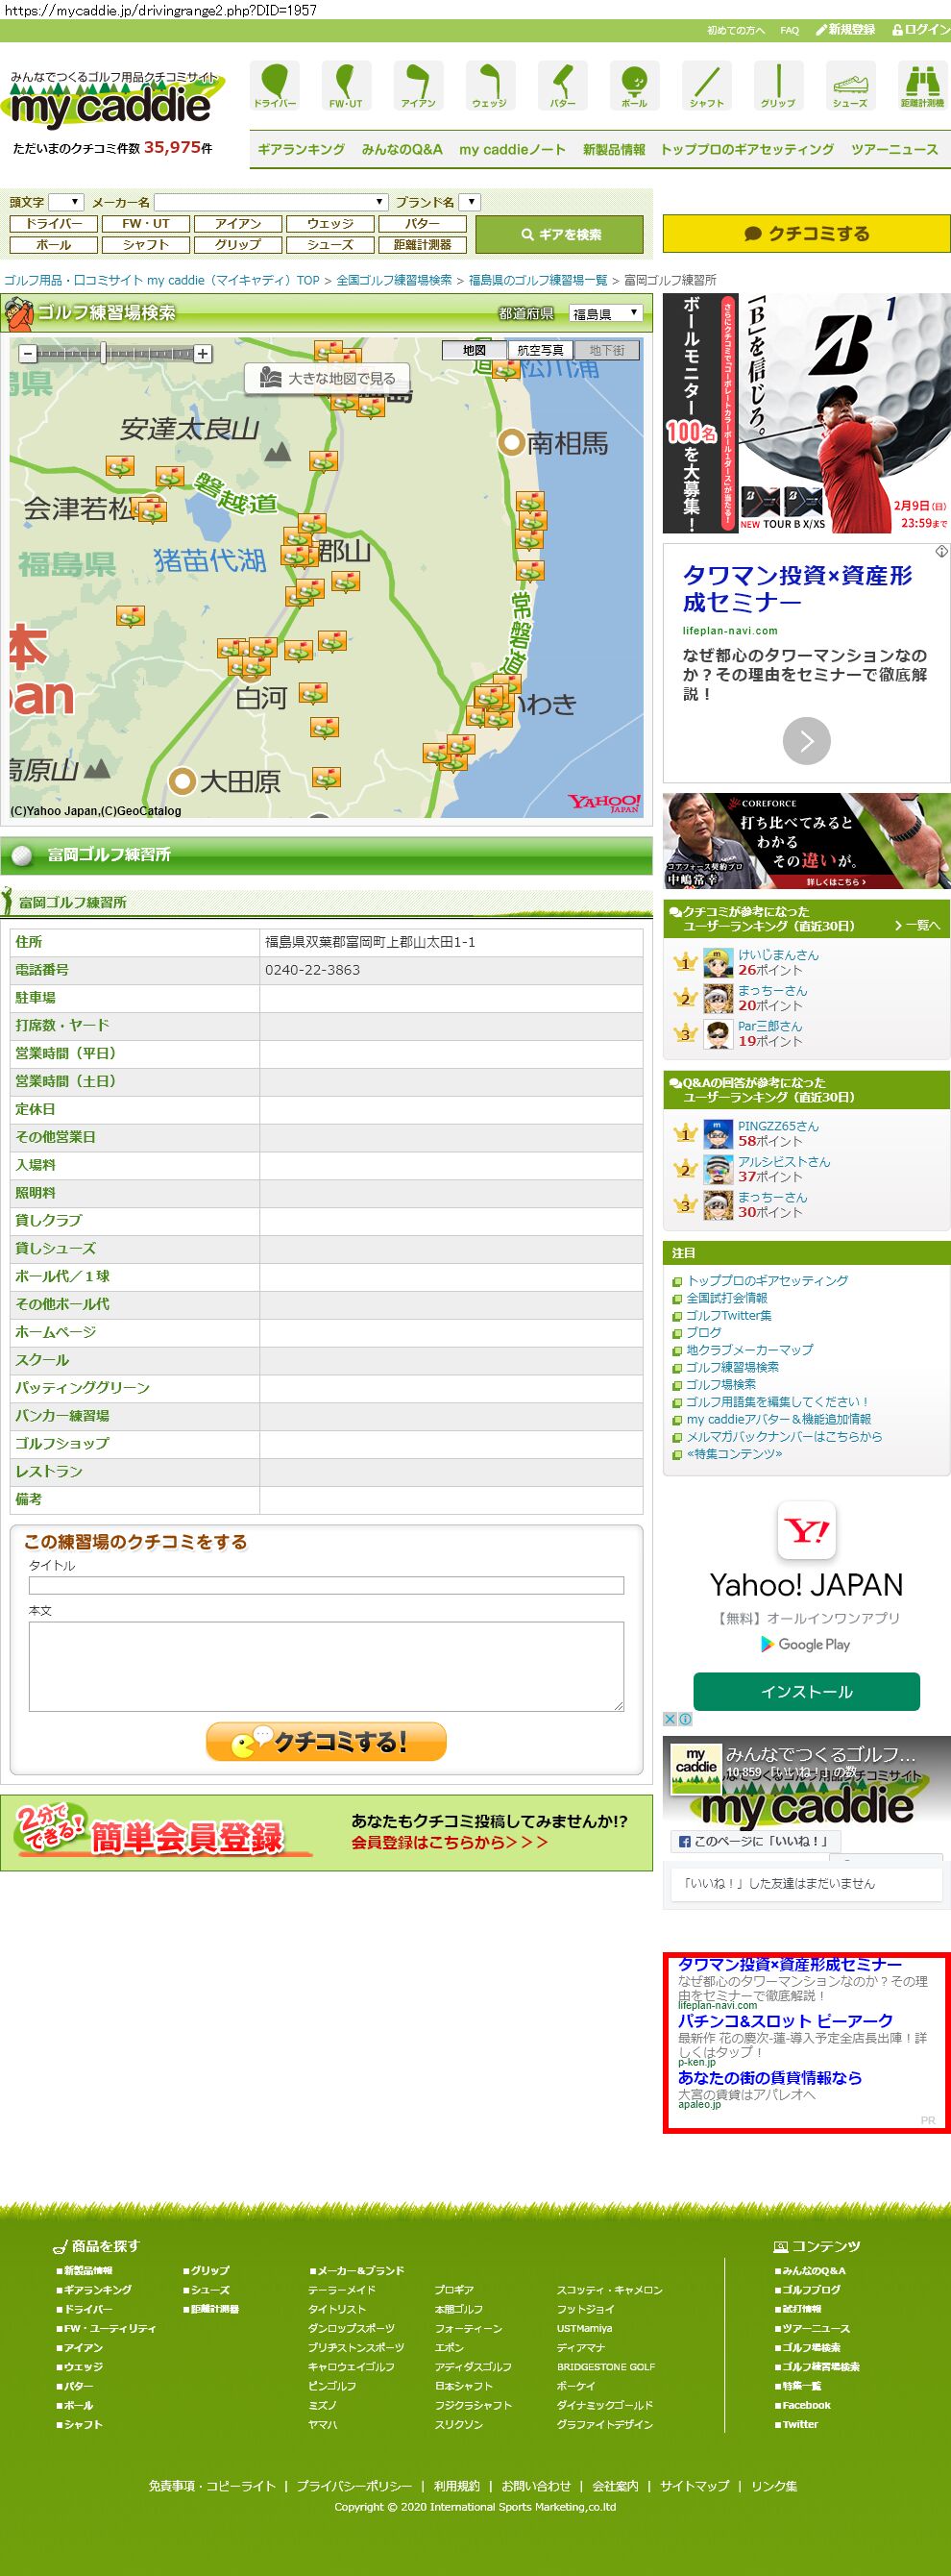Open ツアーニュース menu item
Viewport: 951px width, 2576px height.
coord(894,149)
